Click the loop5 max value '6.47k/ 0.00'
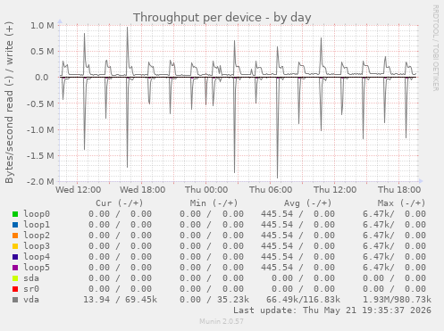Viewport: 444px width, 331px height. 394,268
